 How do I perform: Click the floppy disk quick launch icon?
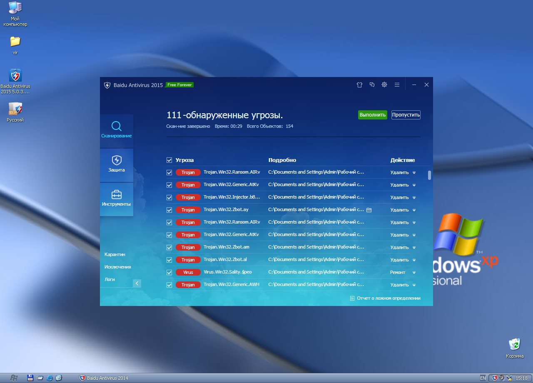click(x=30, y=378)
